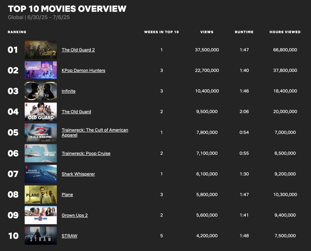The width and height of the screenshot is (311, 251).
Task: Click ranking number 07
Action: click(13, 174)
